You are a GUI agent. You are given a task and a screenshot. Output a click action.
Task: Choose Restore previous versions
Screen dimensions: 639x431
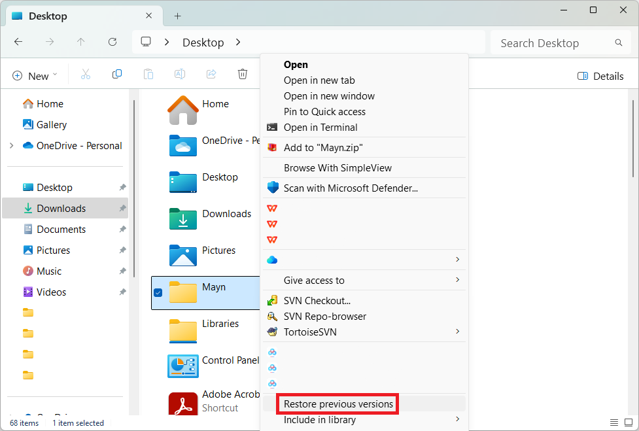tap(338, 404)
